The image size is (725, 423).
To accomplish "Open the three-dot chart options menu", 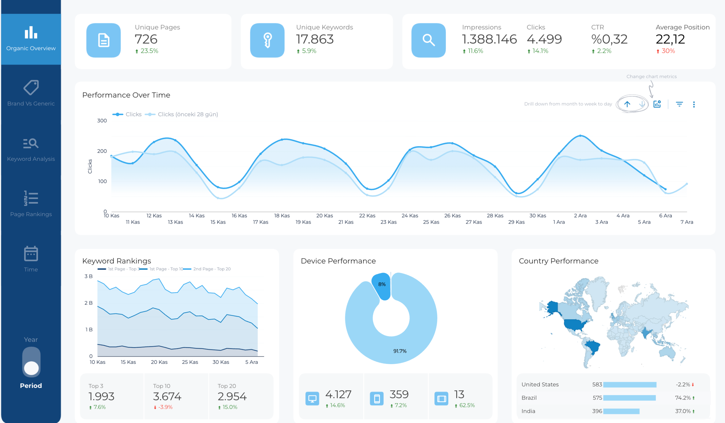I will (x=694, y=104).
